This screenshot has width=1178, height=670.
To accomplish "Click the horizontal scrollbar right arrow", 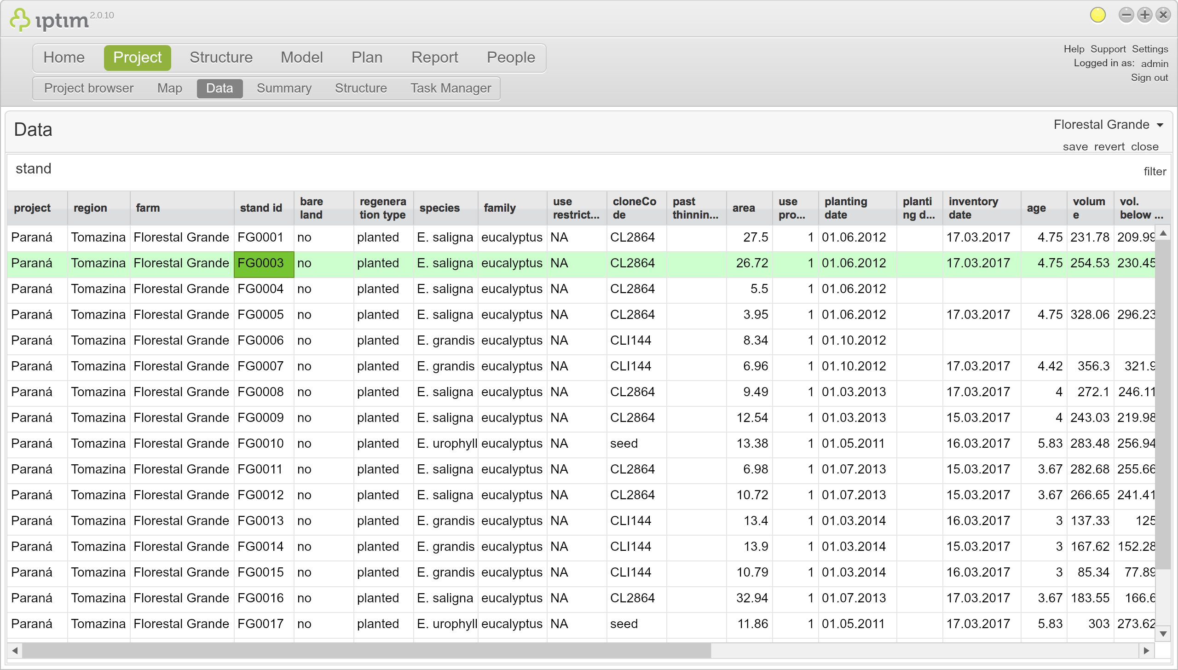I will click(x=1146, y=651).
